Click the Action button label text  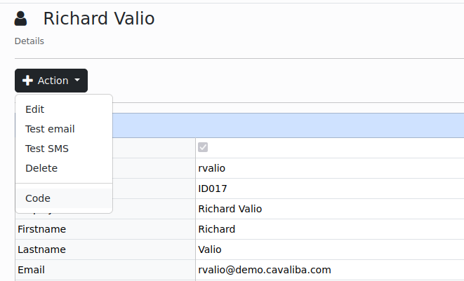coord(53,81)
